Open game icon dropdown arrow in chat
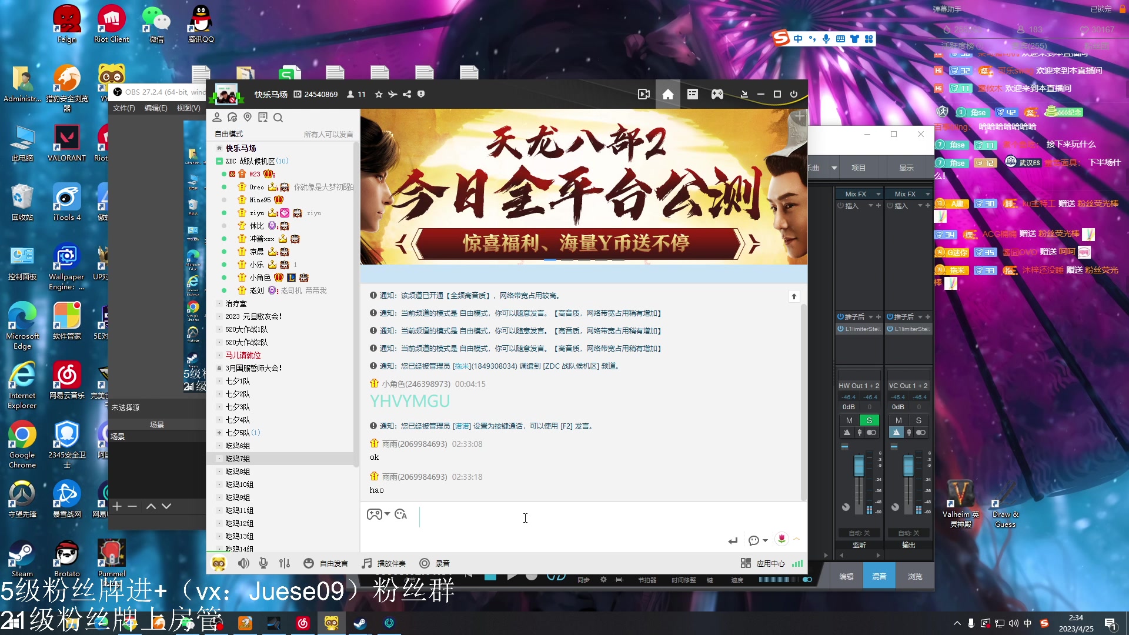1129x635 pixels. 387,514
